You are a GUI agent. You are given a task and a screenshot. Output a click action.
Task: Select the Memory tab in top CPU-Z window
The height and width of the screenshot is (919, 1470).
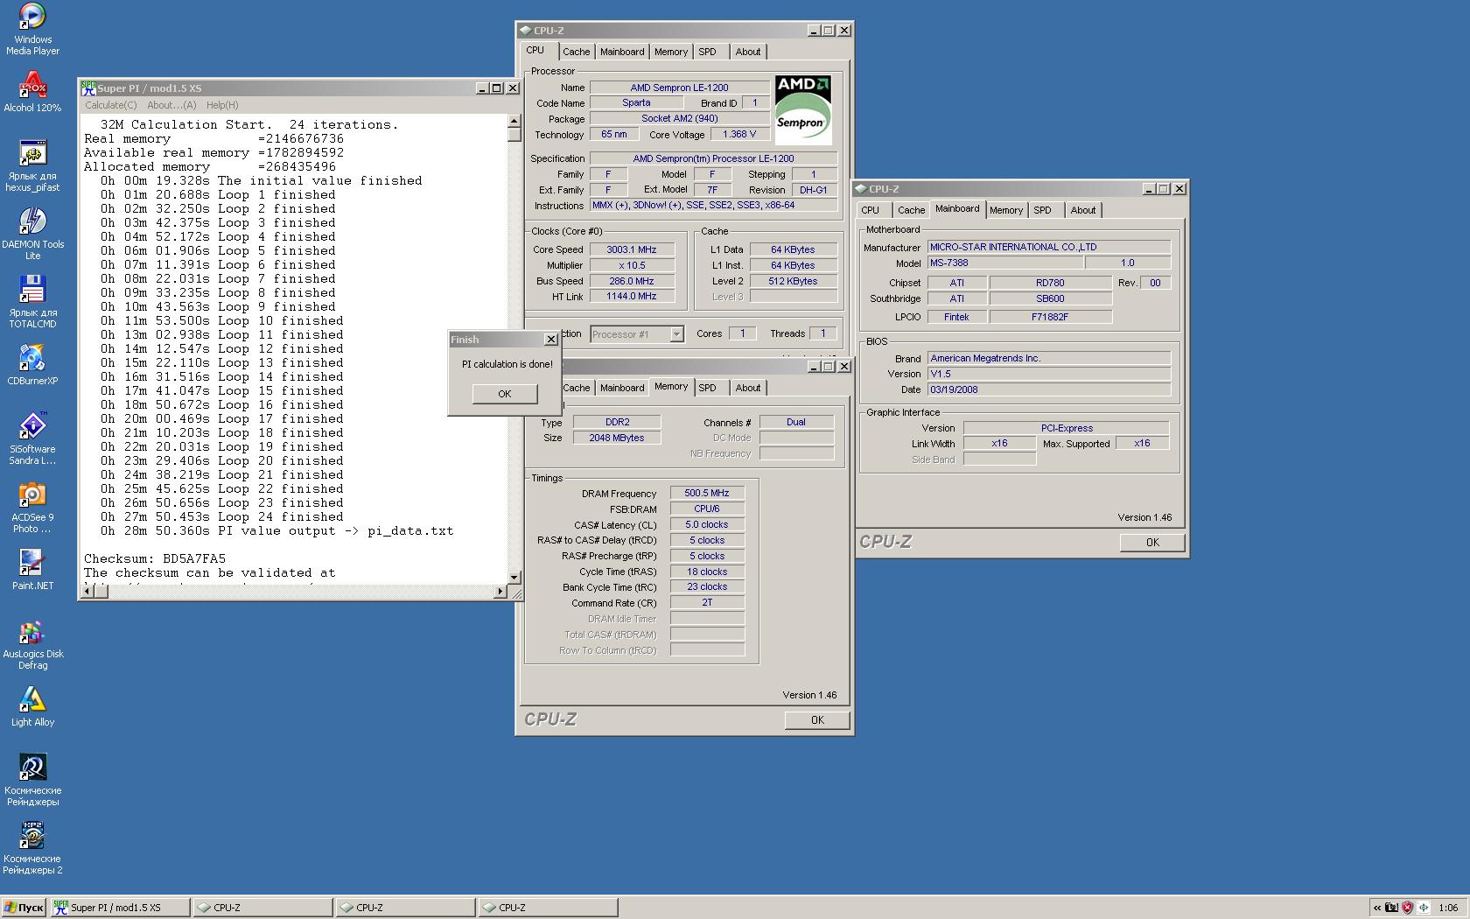pyautogui.click(x=671, y=52)
